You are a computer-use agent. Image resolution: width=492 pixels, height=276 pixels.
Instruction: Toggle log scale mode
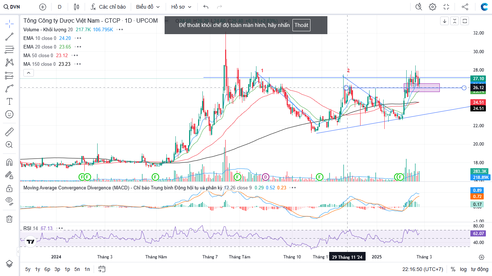point(463,269)
